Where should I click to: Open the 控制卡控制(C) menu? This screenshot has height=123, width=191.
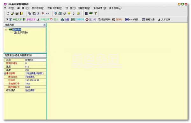(x=55, y=8)
